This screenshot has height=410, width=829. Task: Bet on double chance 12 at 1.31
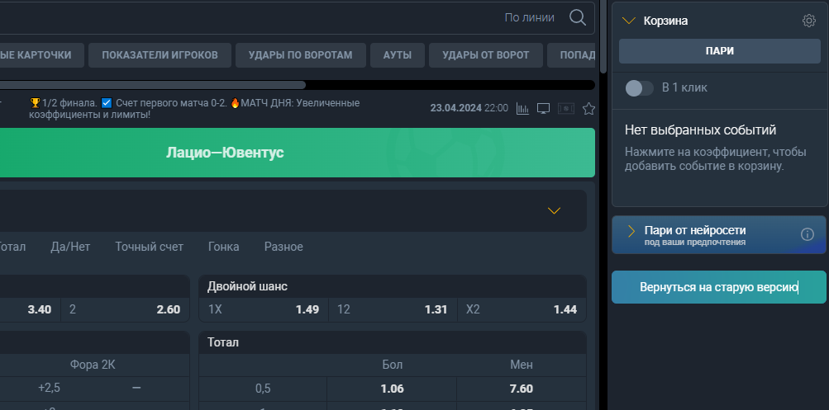pyautogui.click(x=393, y=309)
